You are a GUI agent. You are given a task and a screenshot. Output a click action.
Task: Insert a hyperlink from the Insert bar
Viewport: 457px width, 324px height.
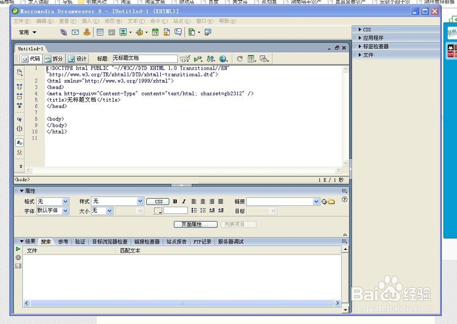(63, 32)
